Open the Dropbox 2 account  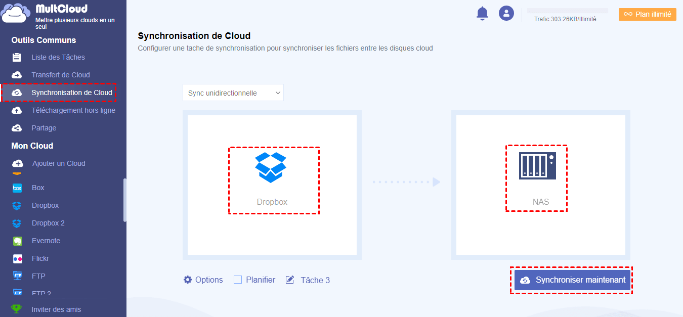(x=48, y=223)
